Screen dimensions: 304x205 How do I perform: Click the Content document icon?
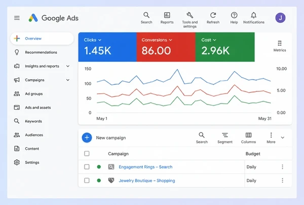coord(17,149)
